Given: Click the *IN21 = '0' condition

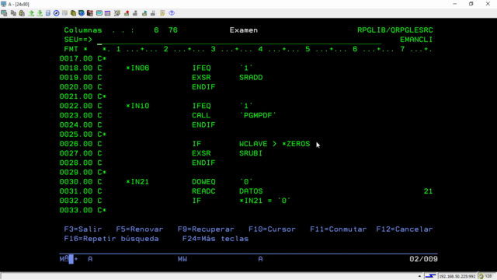Looking at the screenshot, I should click(x=265, y=201).
